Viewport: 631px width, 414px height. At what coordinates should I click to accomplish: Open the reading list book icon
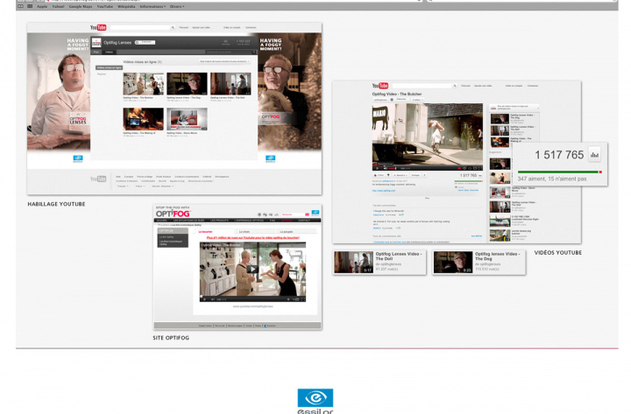point(20,6)
